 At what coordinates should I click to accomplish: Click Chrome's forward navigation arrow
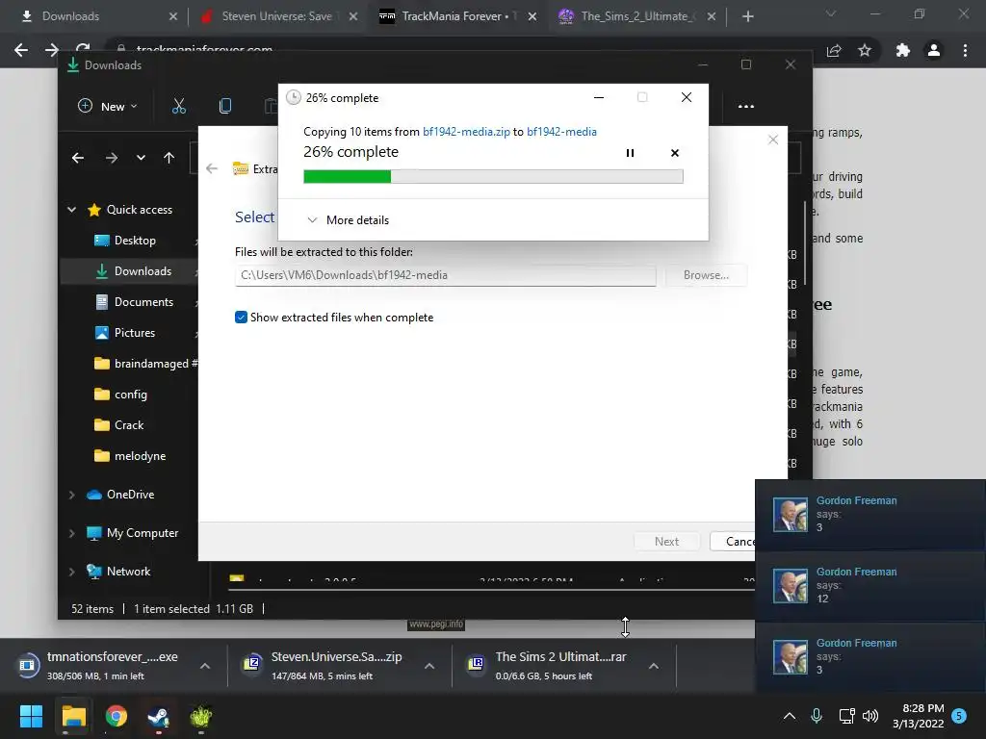coord(52,50)
